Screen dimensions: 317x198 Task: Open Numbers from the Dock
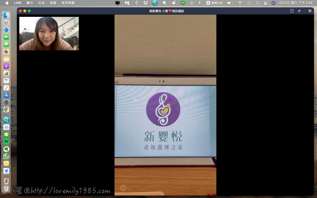(6, 73)
